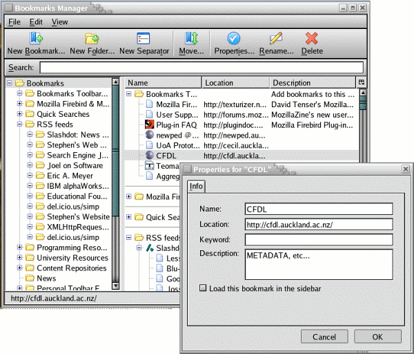Viewport: 414px width, 354px height.
Task: Expand the University Resources folder
Action: pos(19,257)
